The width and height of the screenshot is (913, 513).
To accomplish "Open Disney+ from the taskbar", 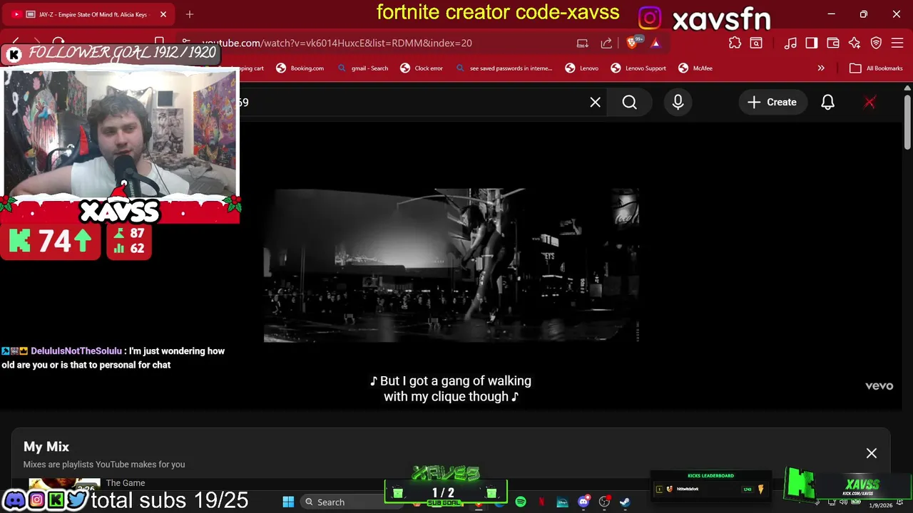I will tap(562, 502).
